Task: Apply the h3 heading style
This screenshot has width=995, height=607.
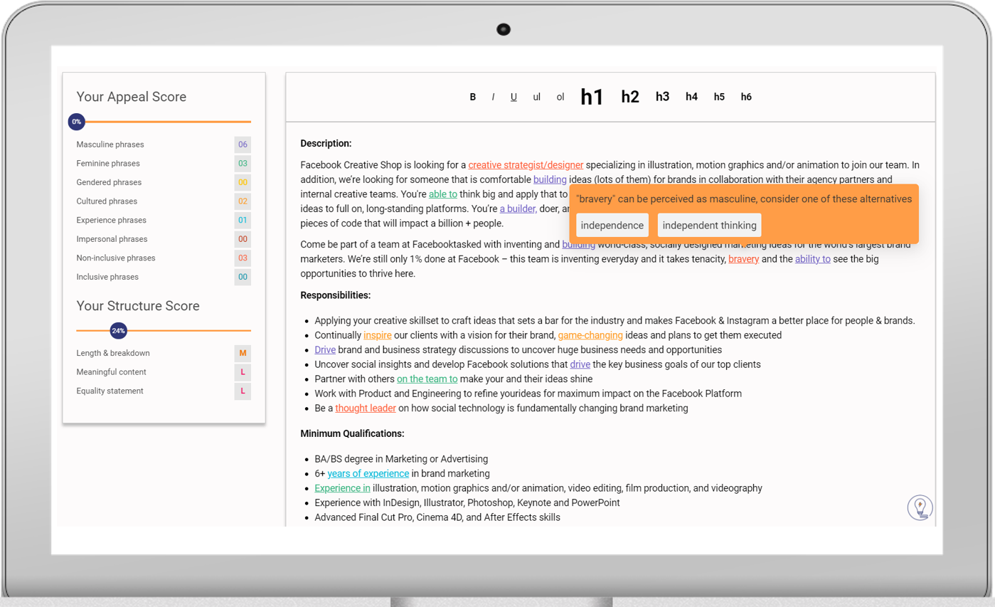Action: tap(662, 97)
